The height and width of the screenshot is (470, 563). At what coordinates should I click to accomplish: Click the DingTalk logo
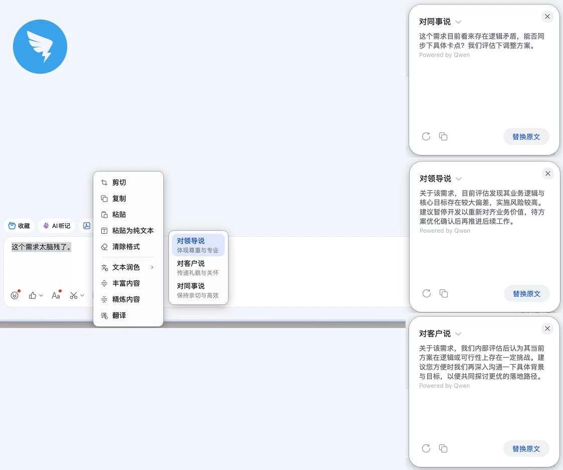(40, 47)
